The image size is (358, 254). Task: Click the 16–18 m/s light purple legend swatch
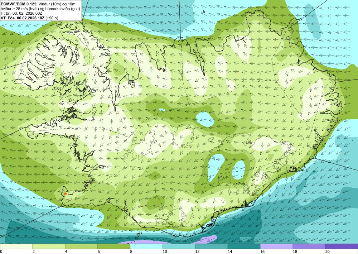[x=276, y=246]
